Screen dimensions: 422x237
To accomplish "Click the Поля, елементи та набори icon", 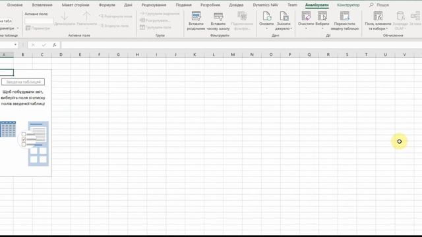I will (x=378, y=16).
